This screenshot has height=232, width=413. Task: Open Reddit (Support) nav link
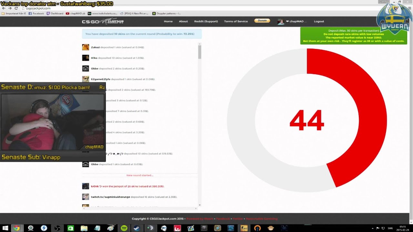click(206, 21)
